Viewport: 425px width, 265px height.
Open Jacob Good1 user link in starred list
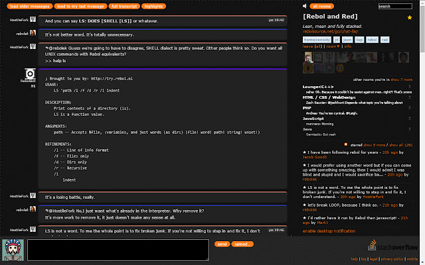click(315, 157)
